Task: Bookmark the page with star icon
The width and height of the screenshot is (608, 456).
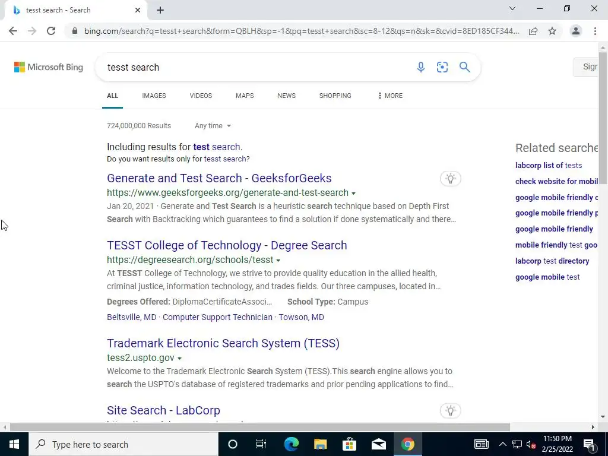Action: [x=552, y=31]
